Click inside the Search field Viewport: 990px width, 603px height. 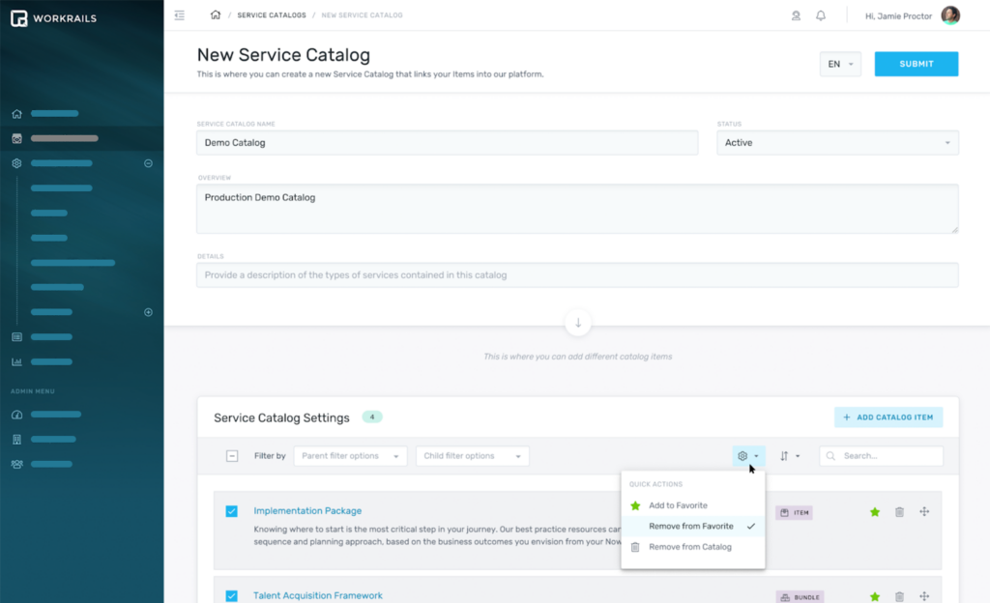tap(880, 455)
